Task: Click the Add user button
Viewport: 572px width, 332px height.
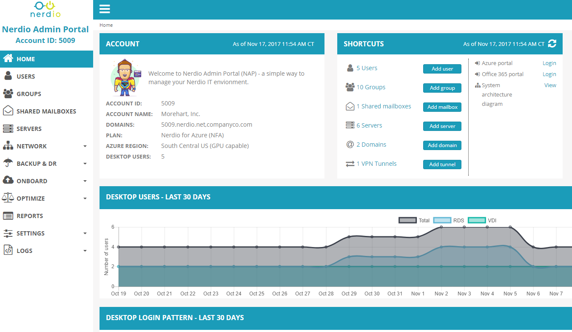Action: 442,68
